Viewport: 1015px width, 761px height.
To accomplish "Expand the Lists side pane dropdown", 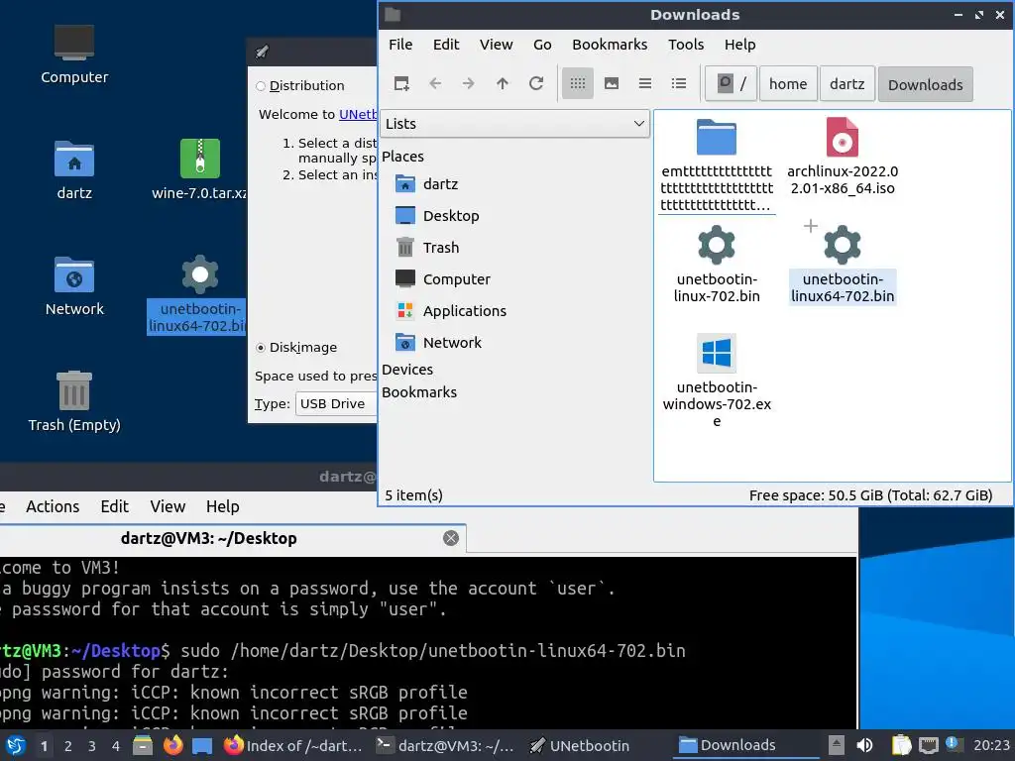I will (515, 124).
